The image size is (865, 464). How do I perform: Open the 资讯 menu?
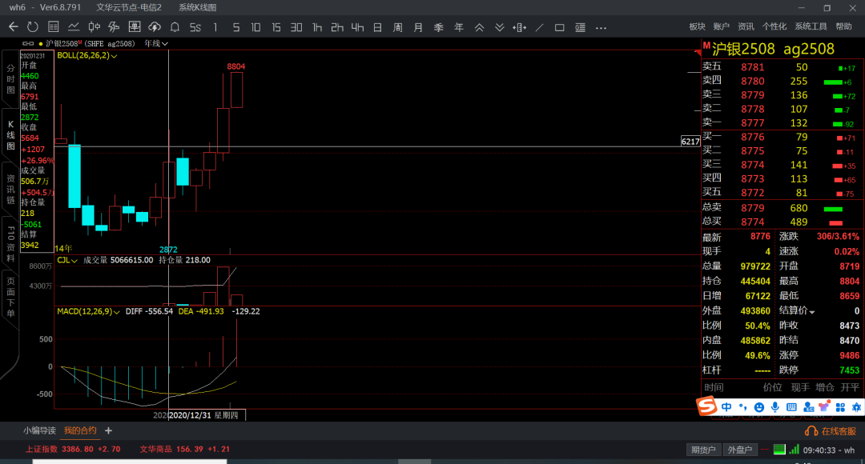click(746, 26)
